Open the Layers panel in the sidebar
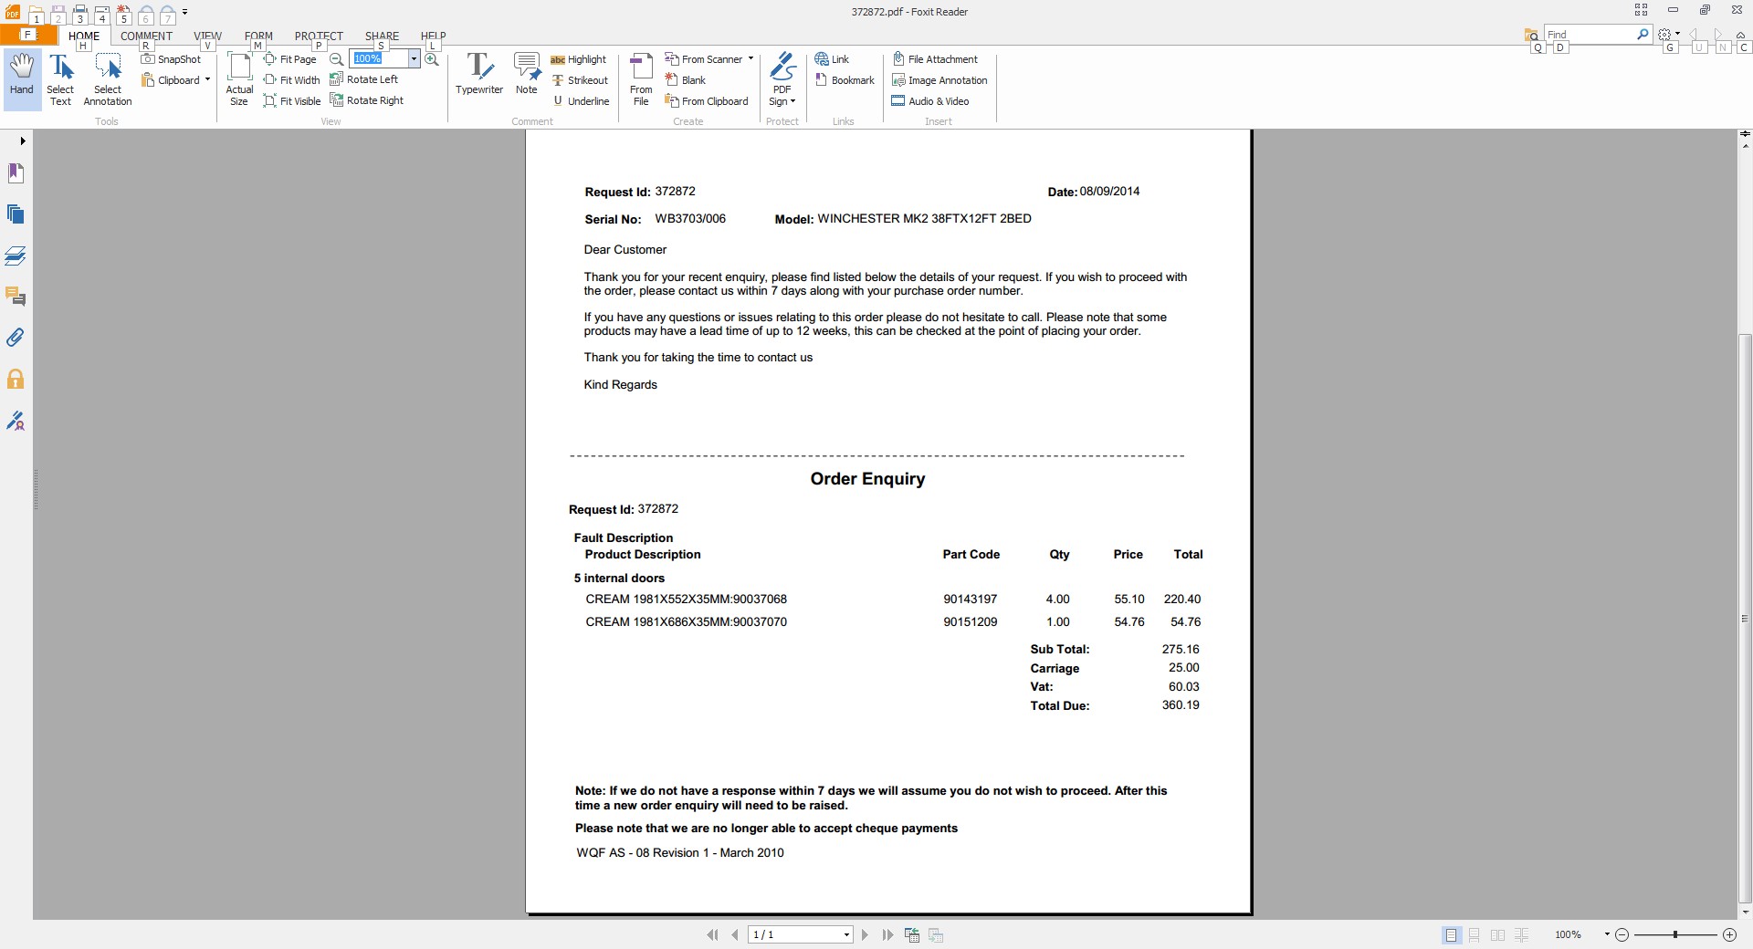1753x949 pixels. (x=16, y=255)
